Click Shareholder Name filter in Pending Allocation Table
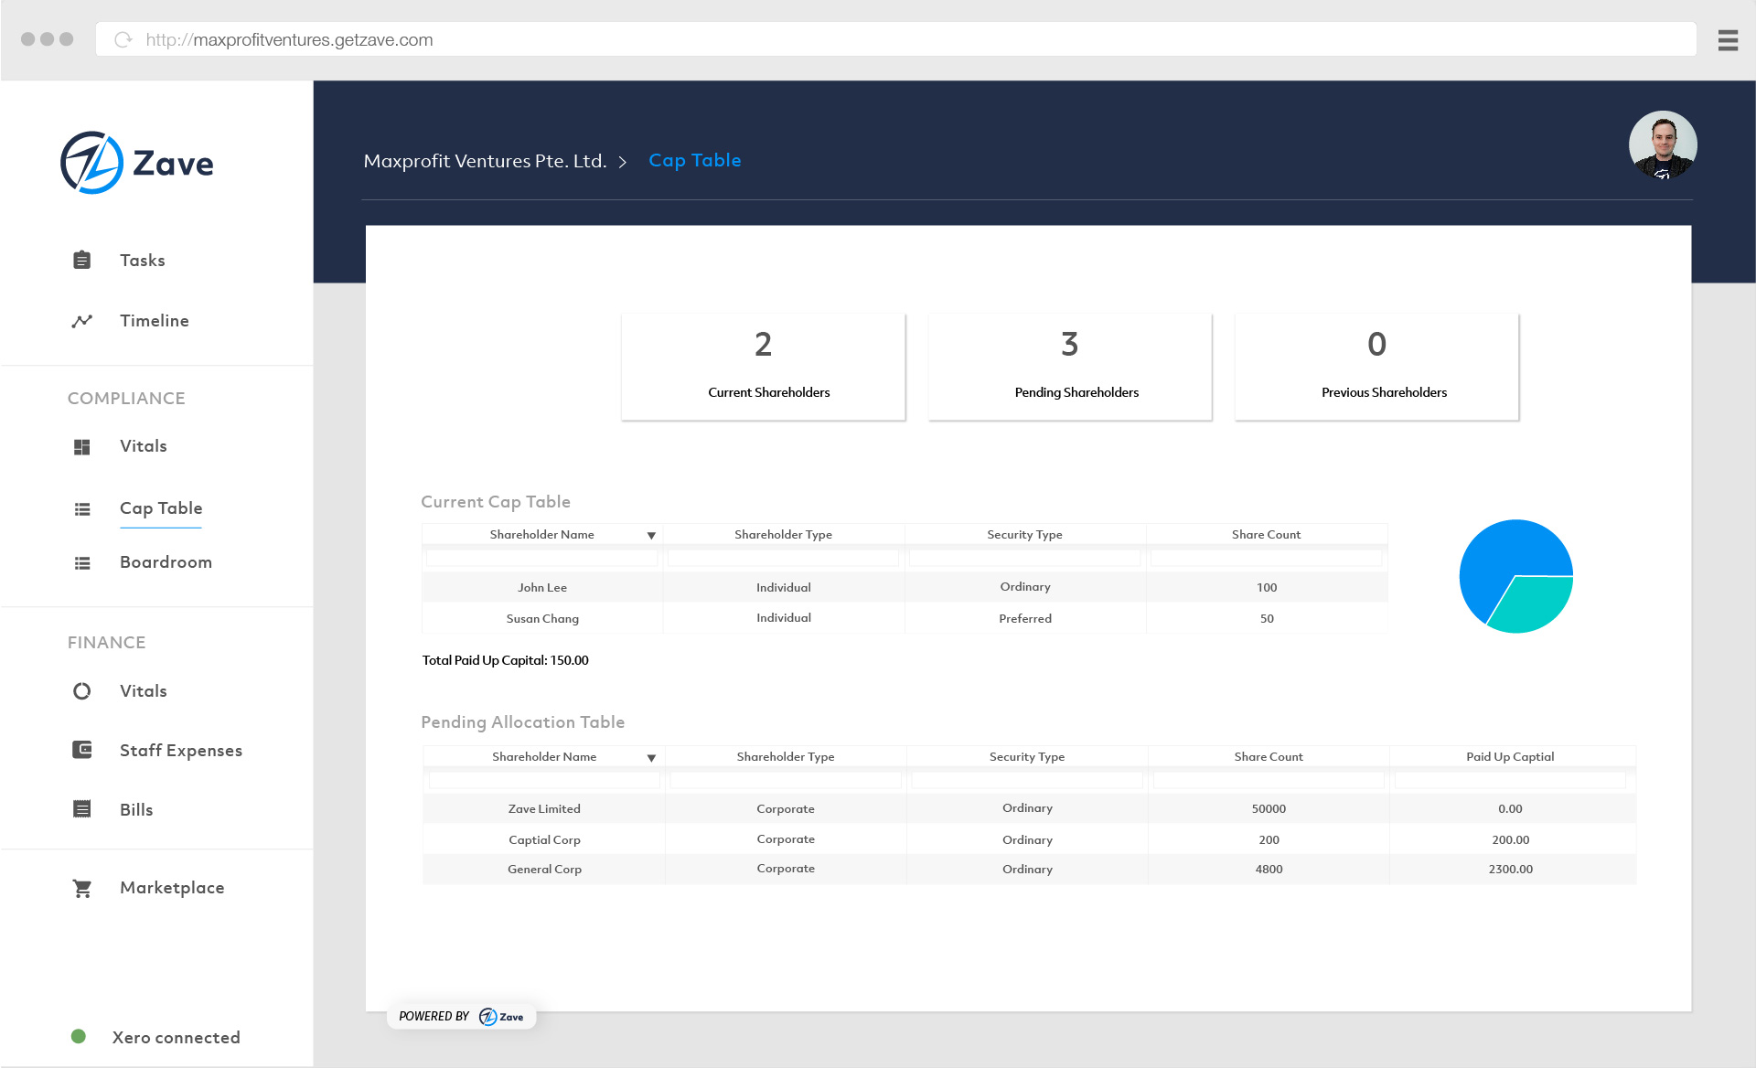The image size is (1756, 1068). click(544, 780)
